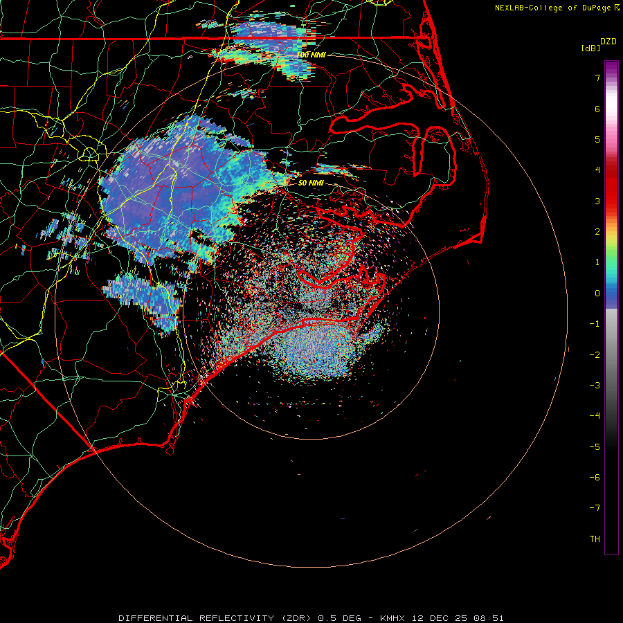
Task: Click the 0 value on color scale
Action: pyautogui.click(x=597, y=294)
